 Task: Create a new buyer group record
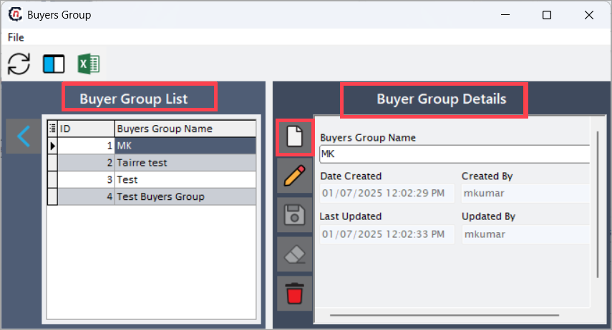point(295,136)
